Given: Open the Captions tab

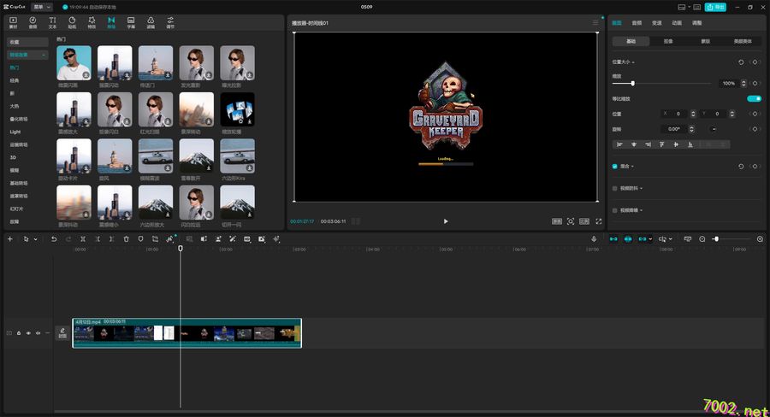Looking at the screenshot, I should (x=131, y=22).
